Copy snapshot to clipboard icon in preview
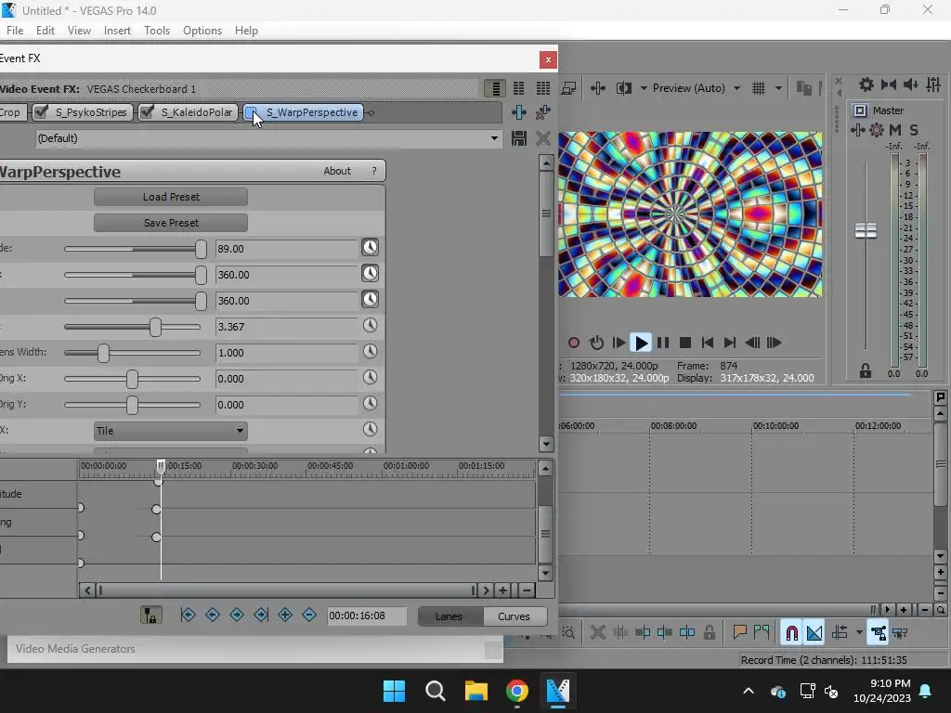951x713 pixels. tap(803, 88)
